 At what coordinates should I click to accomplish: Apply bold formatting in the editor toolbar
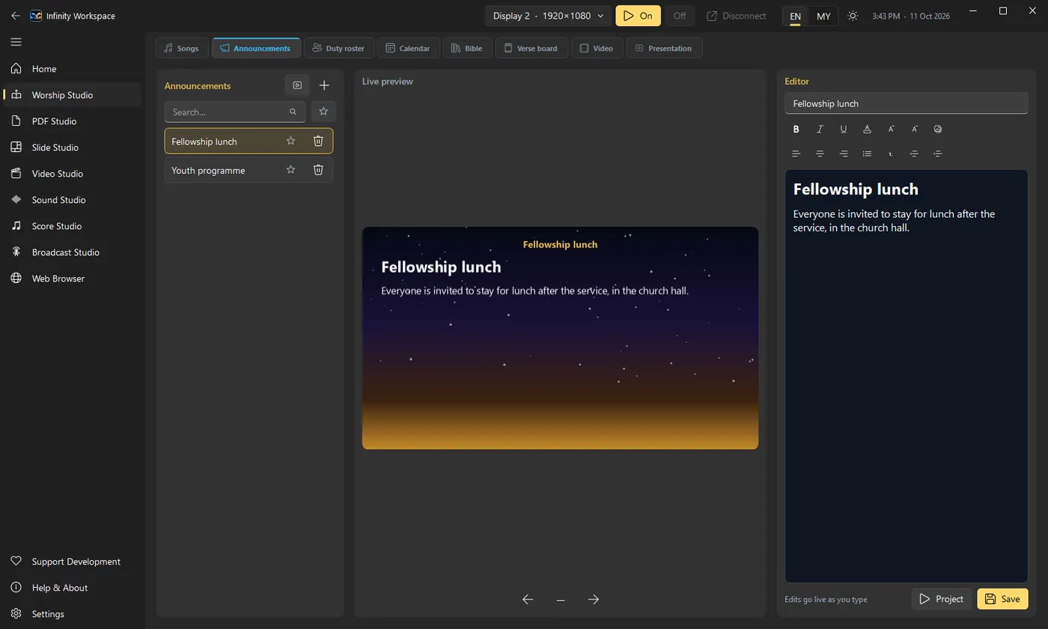796,129
